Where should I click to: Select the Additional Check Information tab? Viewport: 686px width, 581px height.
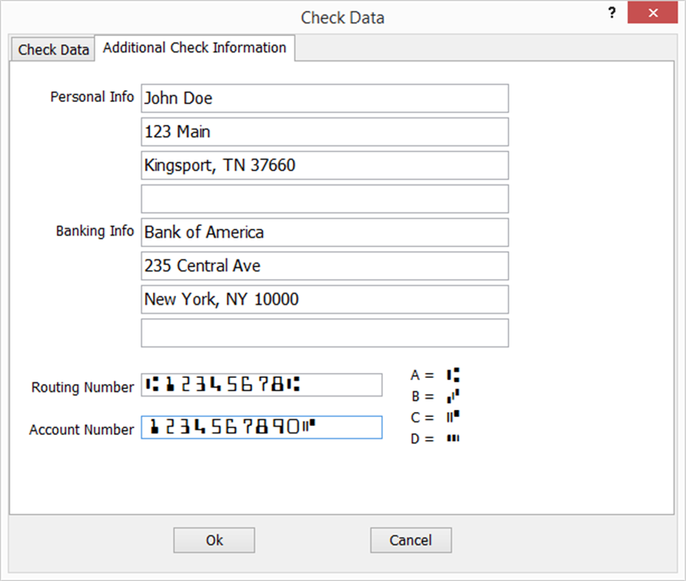195,47
